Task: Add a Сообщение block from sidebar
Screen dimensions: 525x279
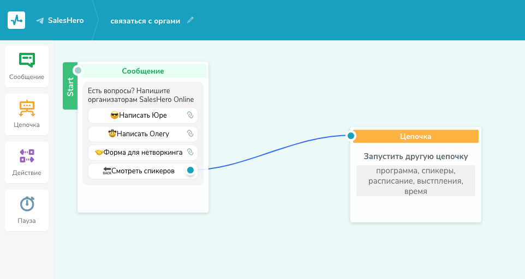Action: click(27, 66)
